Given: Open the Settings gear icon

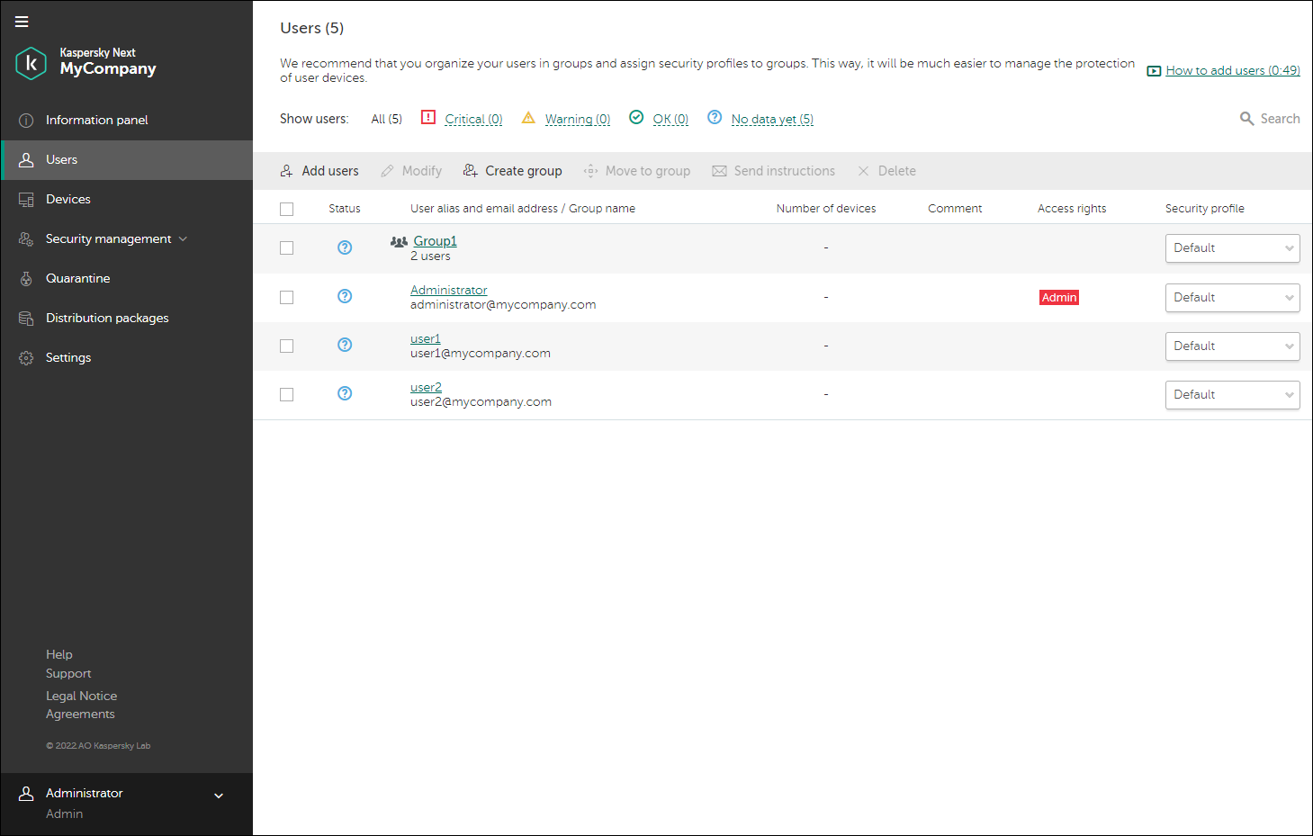Looking at the screenshot, I should [25, 357].
